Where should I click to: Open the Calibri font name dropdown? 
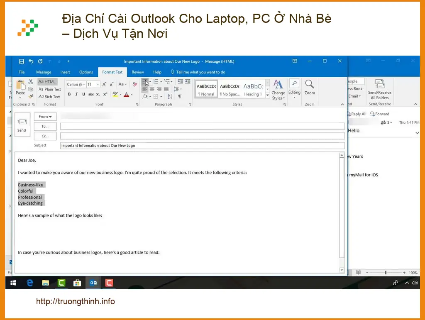click(84, 84)
